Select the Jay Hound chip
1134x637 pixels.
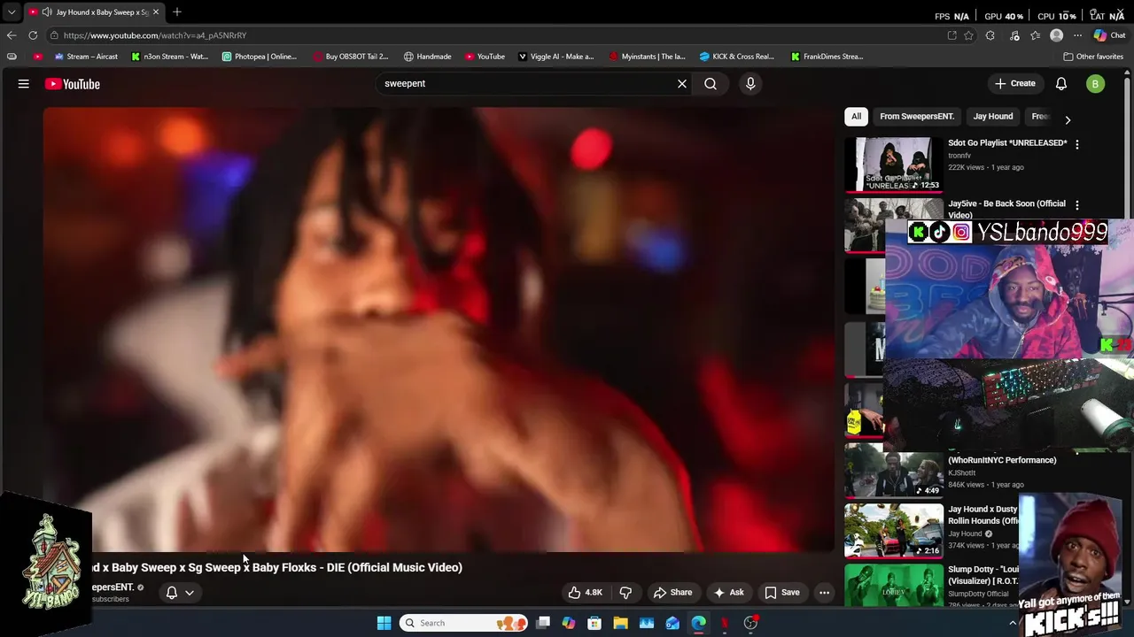pyautogui.click(x=993, y=117)
